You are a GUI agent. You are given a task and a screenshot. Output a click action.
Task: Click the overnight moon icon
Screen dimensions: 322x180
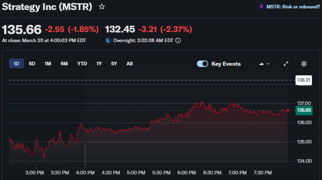[x=108, y=40]
